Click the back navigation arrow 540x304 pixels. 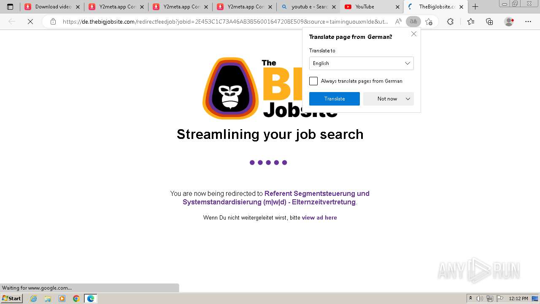(x=12, y=22)
